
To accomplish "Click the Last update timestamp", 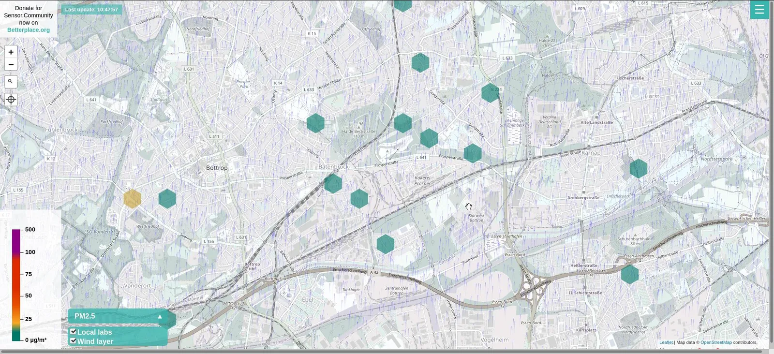I will (x=91, y=10).
